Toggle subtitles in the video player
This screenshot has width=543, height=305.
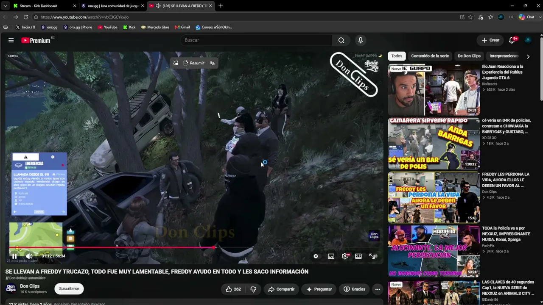click(x=331, y=256)
